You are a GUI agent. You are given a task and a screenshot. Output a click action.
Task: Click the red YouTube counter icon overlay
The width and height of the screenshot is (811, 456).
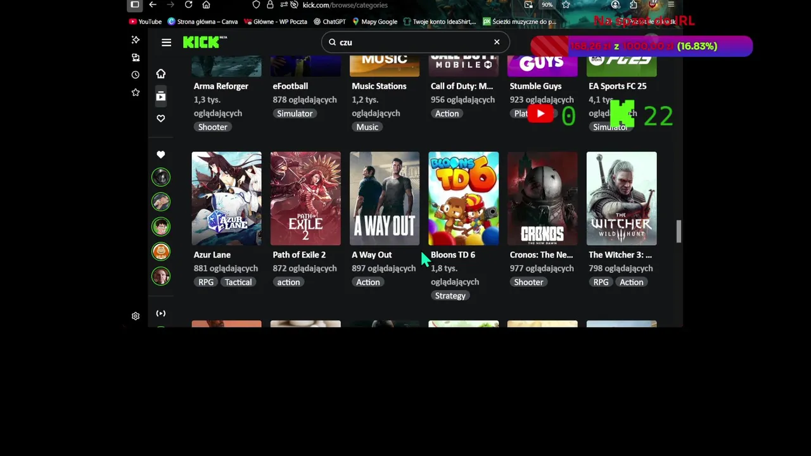click(540, 114)
